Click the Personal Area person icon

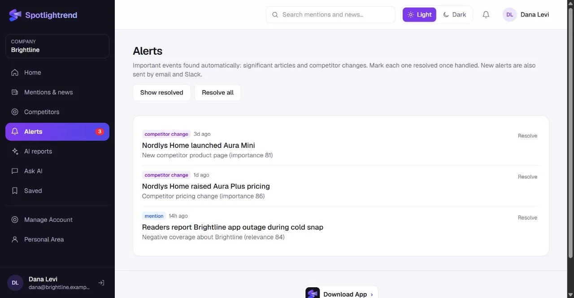(15, 239)
